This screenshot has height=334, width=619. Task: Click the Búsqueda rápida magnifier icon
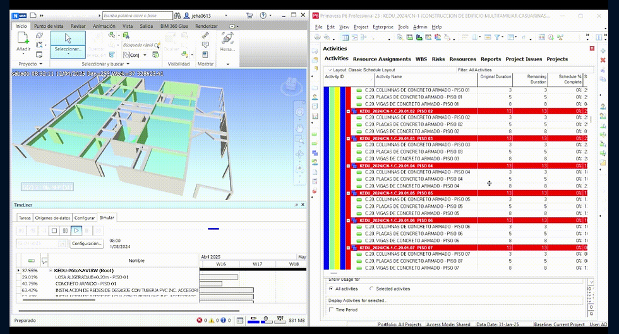click(157, 45)
